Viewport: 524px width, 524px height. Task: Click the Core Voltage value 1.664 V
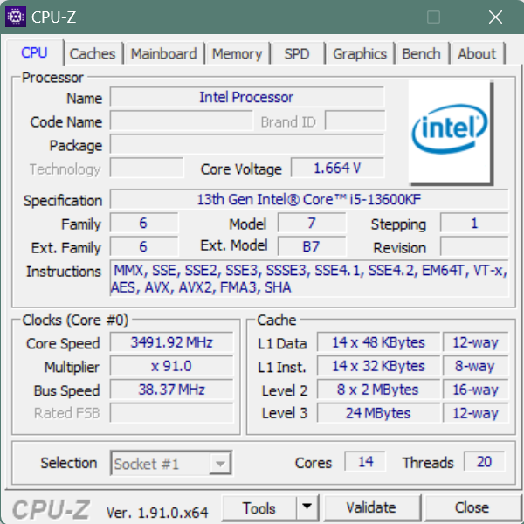[x=337, y=168]
